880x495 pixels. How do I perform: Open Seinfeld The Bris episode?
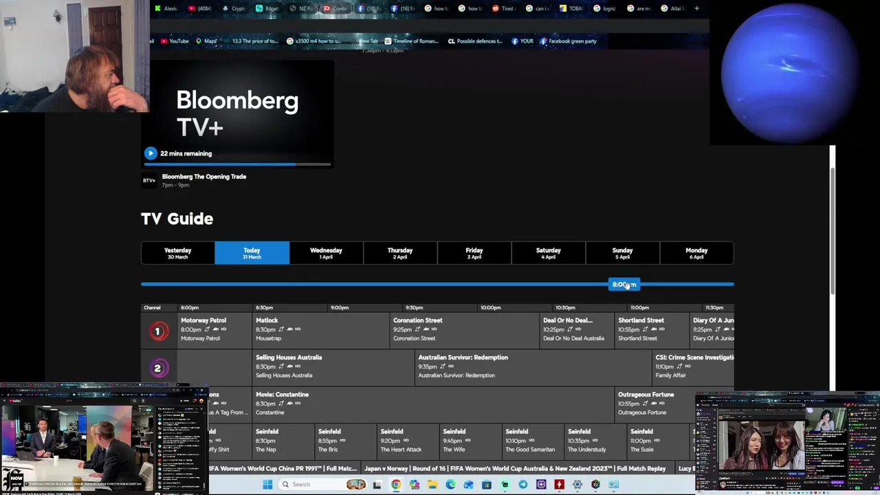(346, 441)
